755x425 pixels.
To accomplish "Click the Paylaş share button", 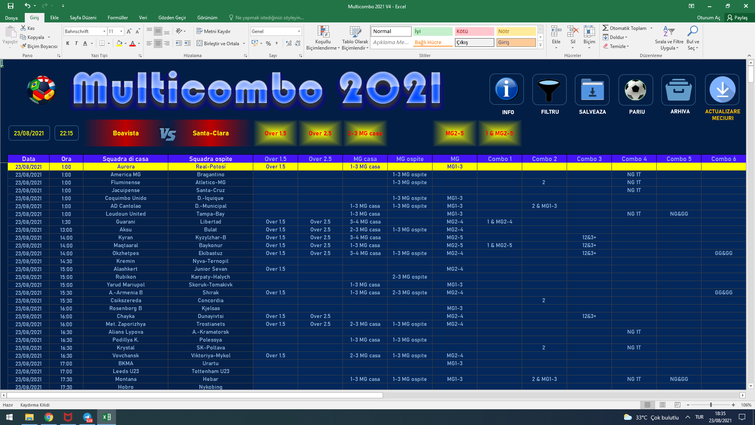I will click(x=738, y=18).
